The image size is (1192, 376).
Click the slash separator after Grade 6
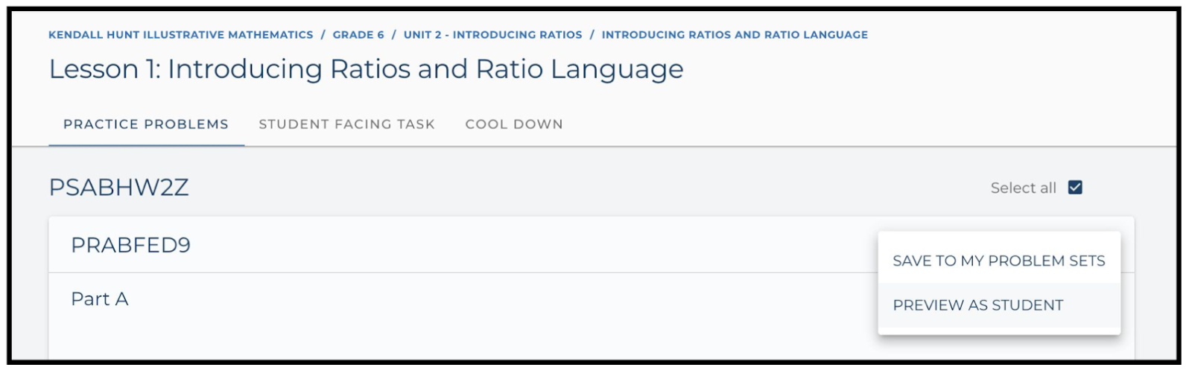(x=394, y=35)
